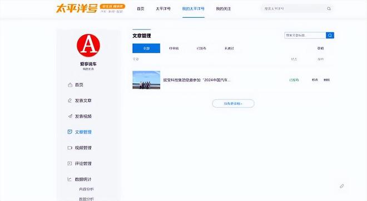Open the article's group photo thumbnail
This screenshot has width=367, height=201.
(146, 80)
